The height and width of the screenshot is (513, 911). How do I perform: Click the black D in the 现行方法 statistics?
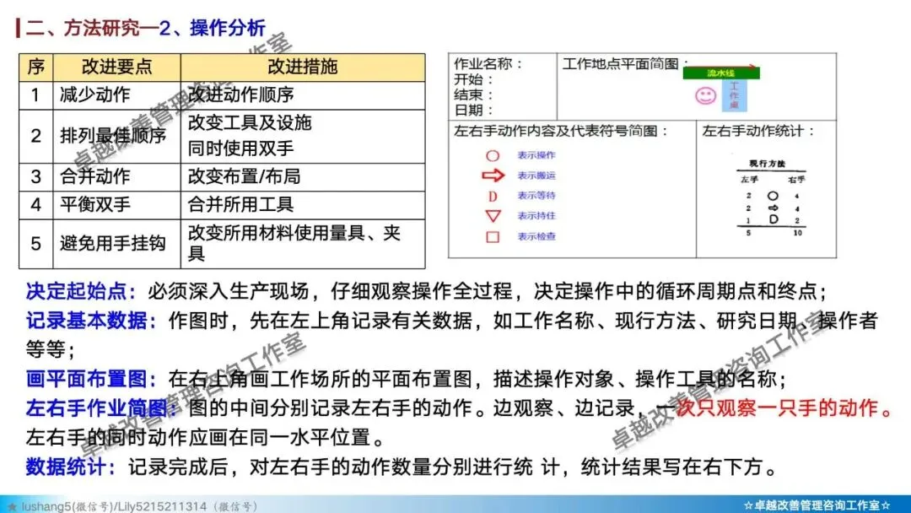coord(774,219)
